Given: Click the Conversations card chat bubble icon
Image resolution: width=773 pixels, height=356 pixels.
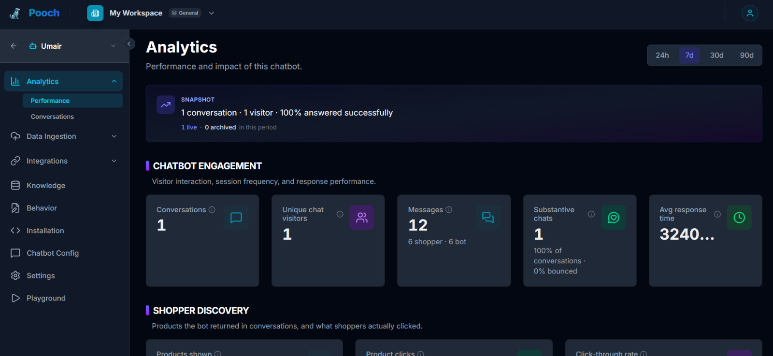Looking at the screenshot, I should coord(236,218).
